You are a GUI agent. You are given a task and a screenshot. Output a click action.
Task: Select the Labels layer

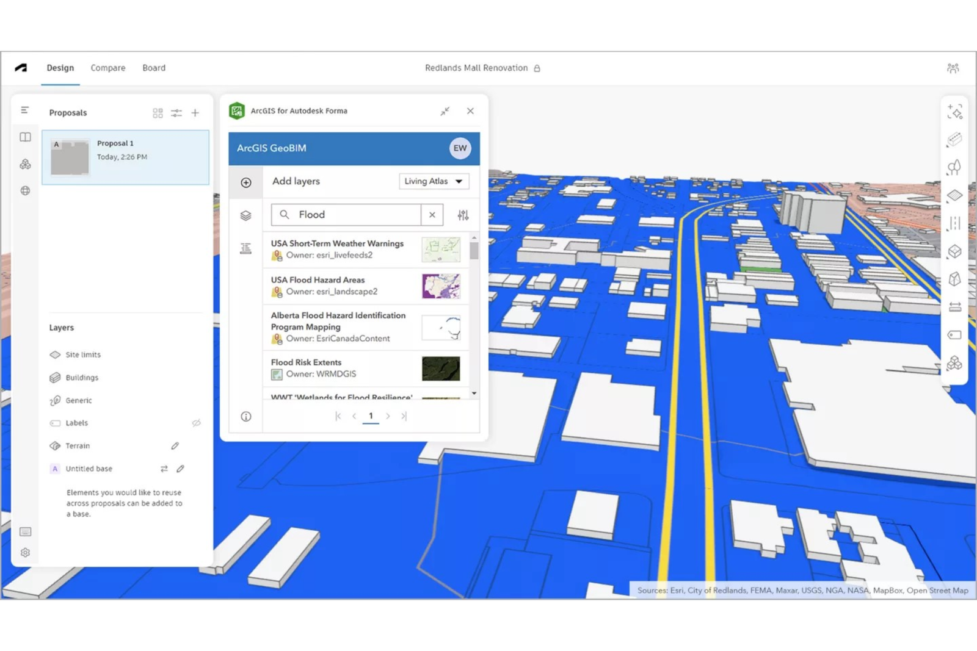[77, 423]
